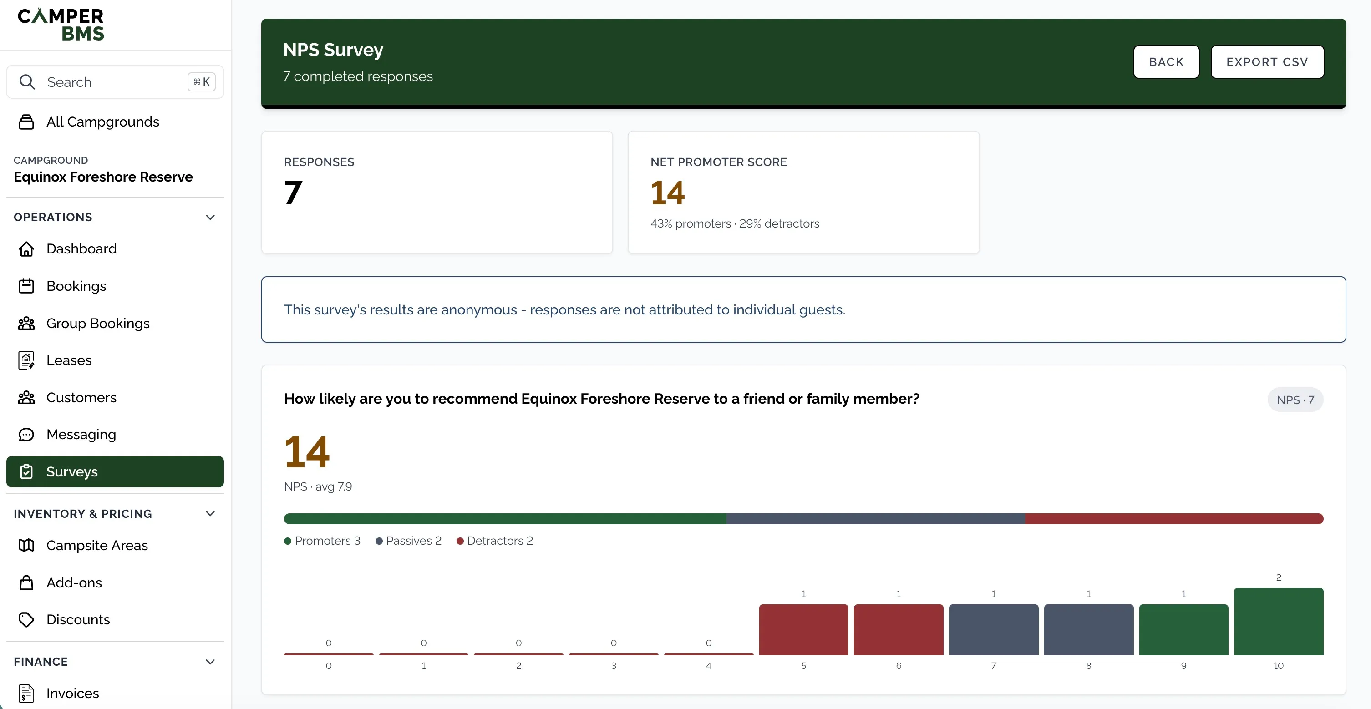Focus the Search input field
This screenshot has height=709, width=1371.
115,82
